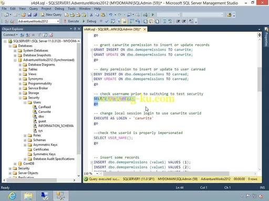Click the Action Center flag tray icon
This screenshot has width=269, height=201.
248,196
